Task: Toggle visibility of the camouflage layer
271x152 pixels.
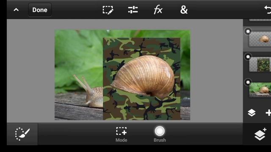Action: (x=248, y=57)
